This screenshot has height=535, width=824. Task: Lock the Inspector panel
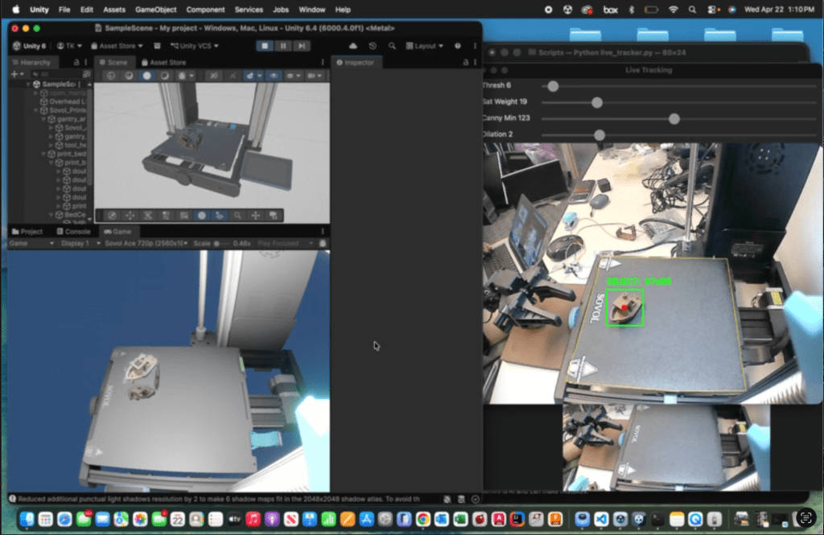(466, 62)
